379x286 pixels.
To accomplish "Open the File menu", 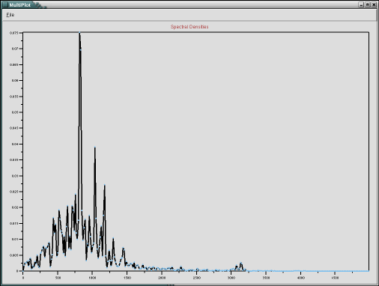I will point(10,15).
